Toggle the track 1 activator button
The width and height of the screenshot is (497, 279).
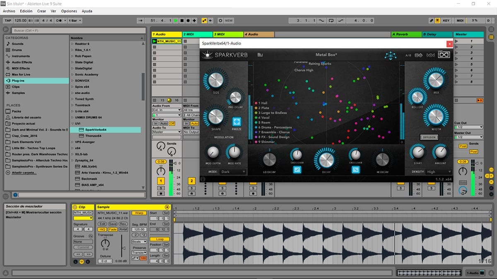(161, 181)
